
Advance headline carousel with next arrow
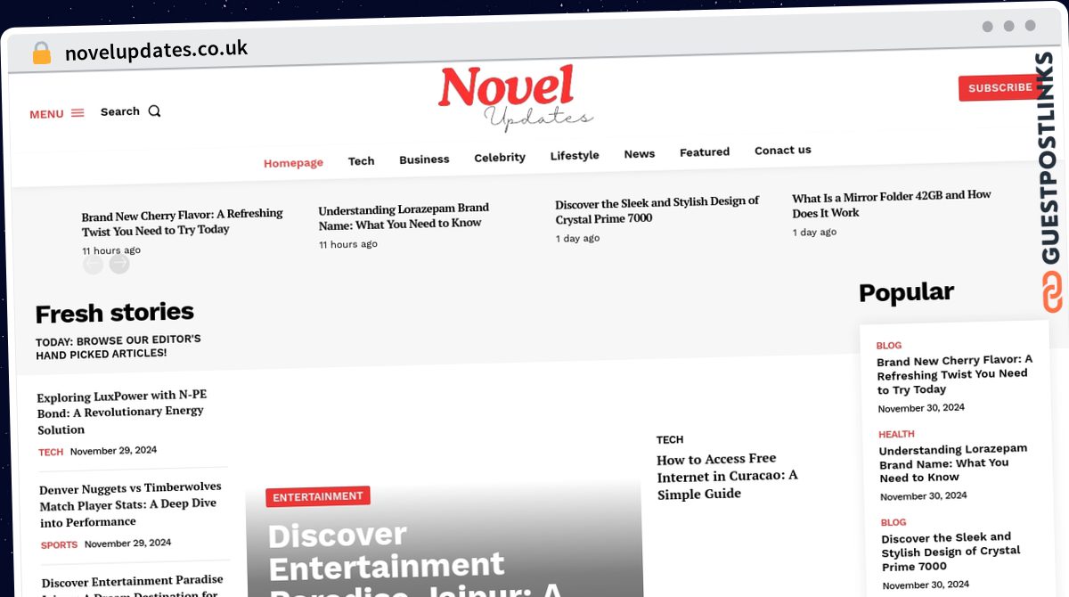[x=119, y=264]
